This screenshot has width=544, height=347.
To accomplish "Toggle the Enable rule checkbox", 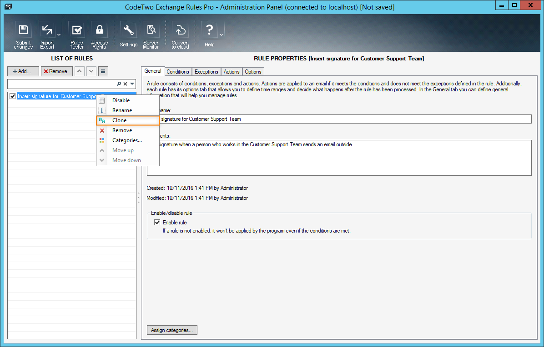I will point(157,223).
